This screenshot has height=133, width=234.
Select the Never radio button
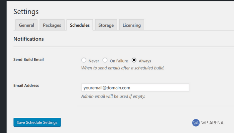coord(84,60)
